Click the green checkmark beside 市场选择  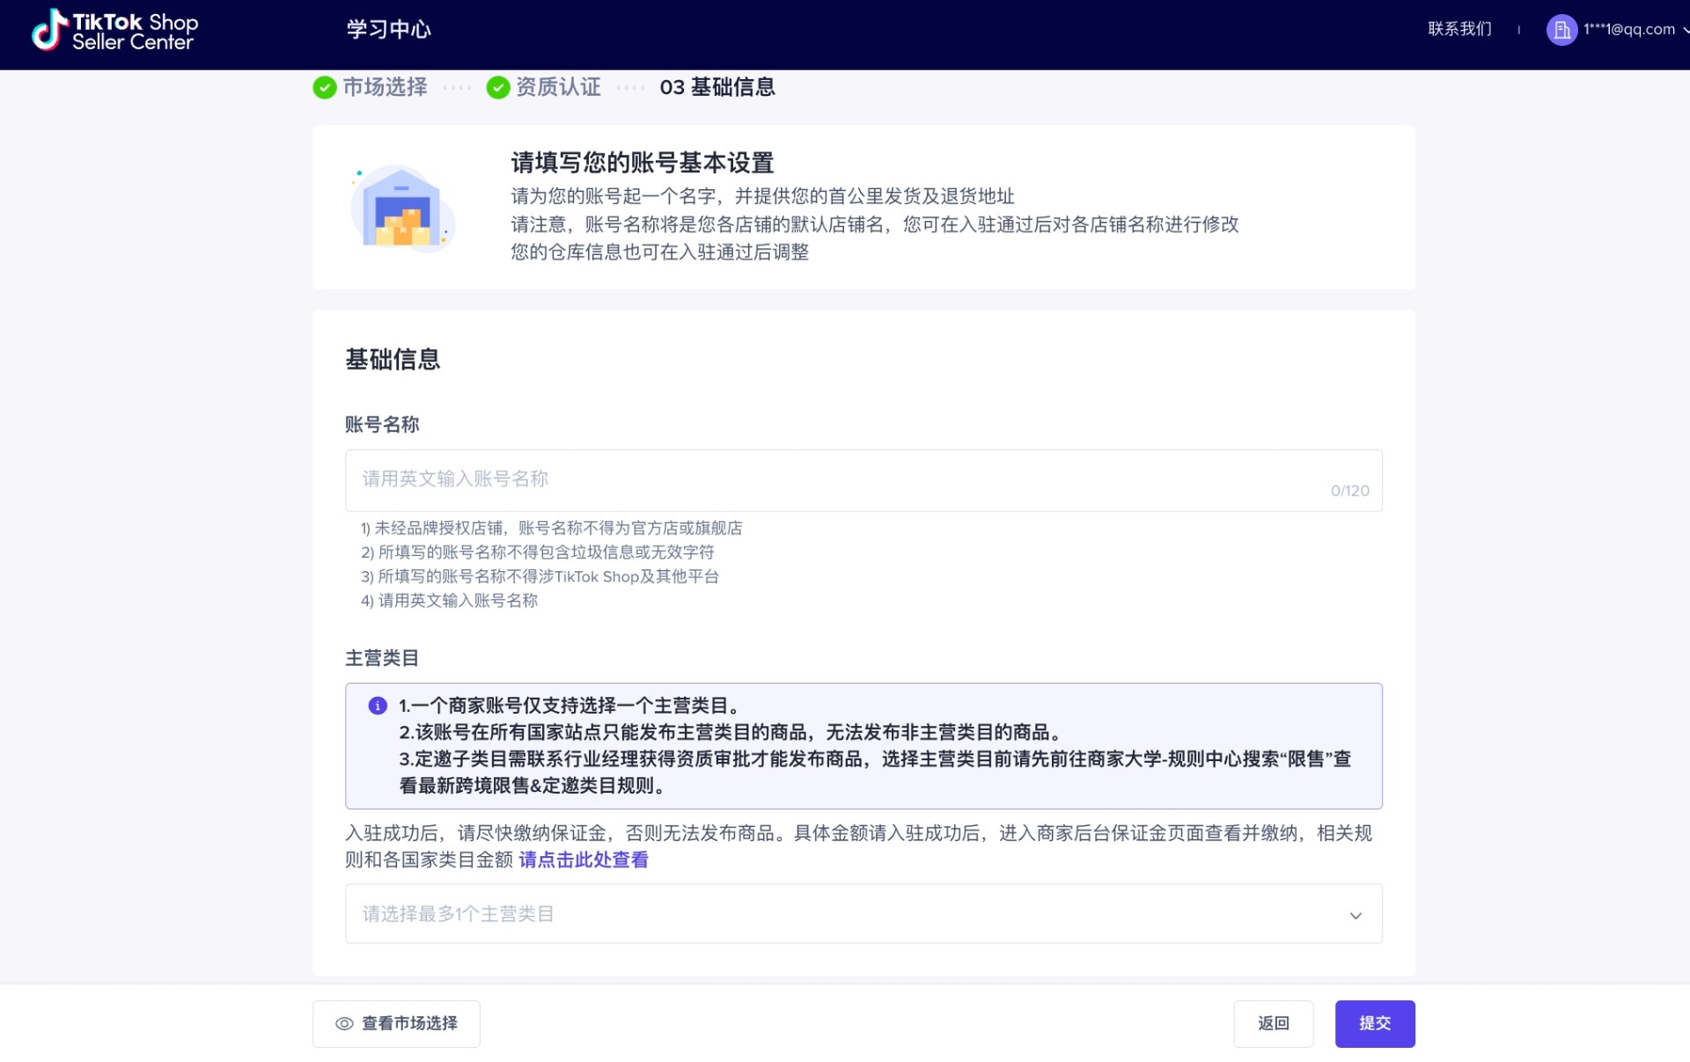point(323,87)
